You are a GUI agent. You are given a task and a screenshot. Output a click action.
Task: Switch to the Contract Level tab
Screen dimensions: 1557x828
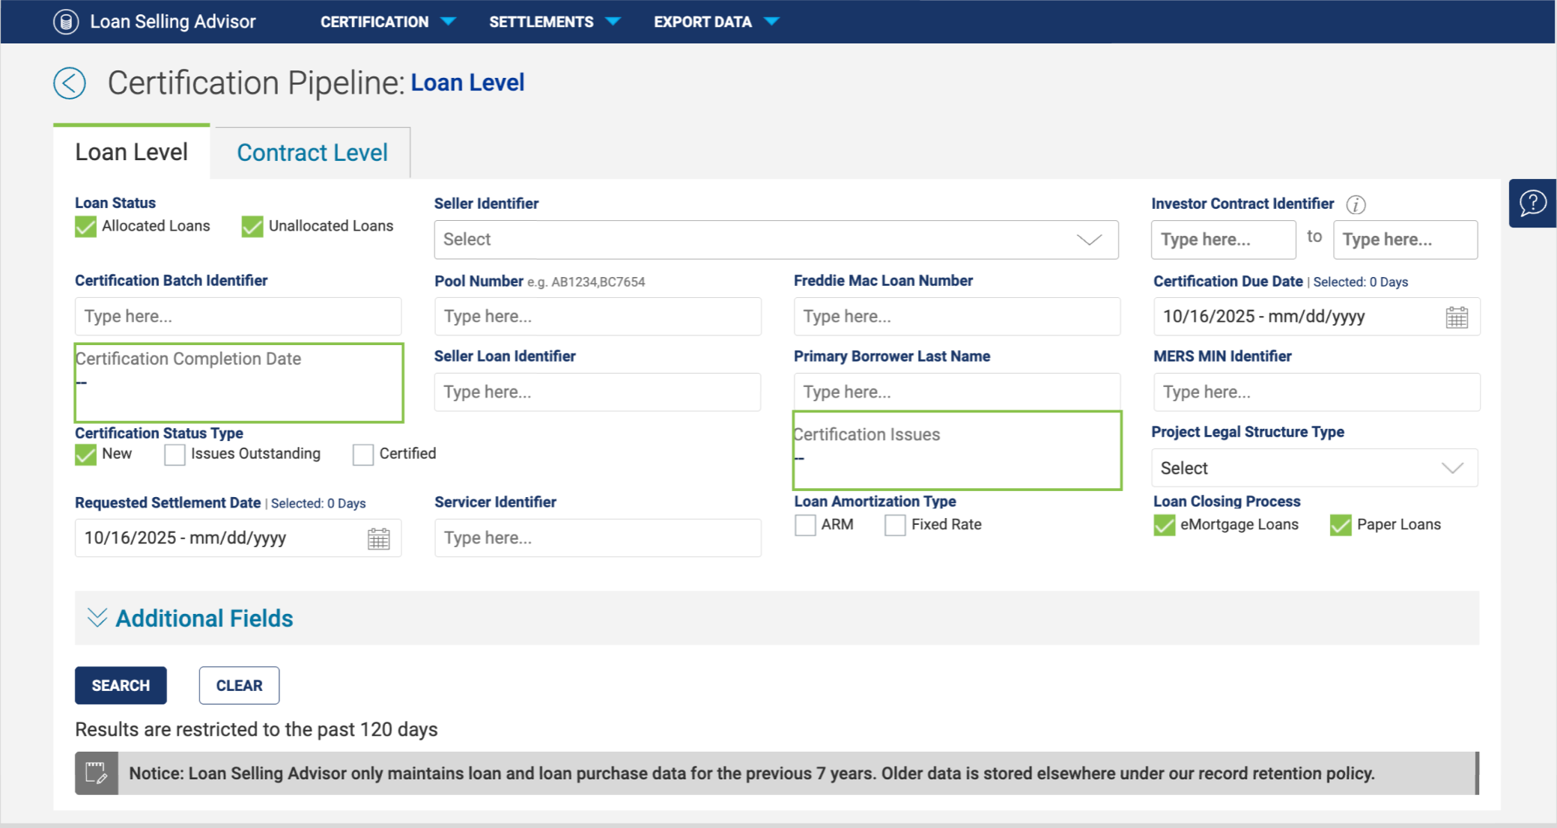(312, 153)
